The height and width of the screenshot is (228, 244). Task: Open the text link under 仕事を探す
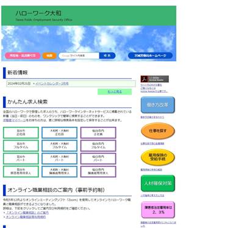[152, 143]
